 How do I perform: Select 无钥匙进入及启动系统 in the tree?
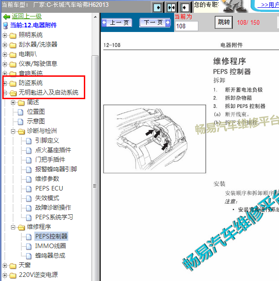click(x=49, y=92)
